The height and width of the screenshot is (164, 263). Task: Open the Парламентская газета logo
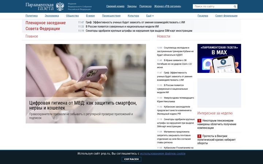(x=39, y=7)
